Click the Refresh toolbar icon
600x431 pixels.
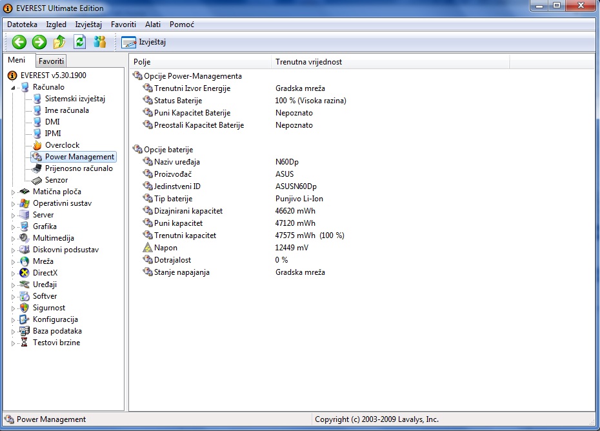pyautogui.click(x=79, y=43)
